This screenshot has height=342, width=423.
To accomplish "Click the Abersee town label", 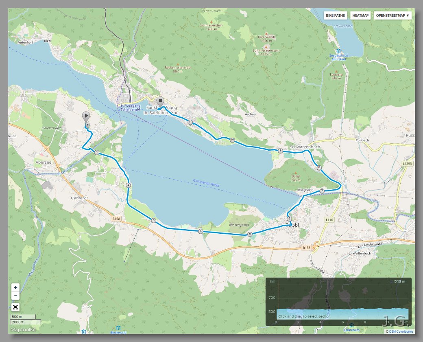I will click(x=43, y=162).
